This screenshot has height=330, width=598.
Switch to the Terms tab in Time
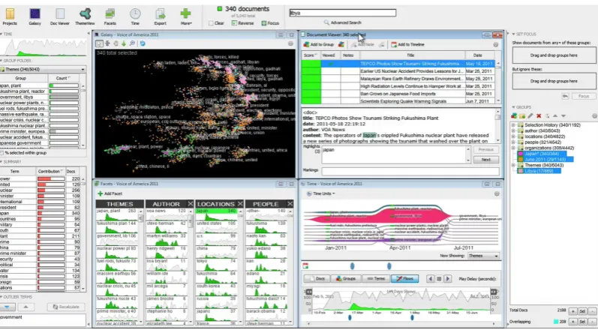click(x=375, y=279)
